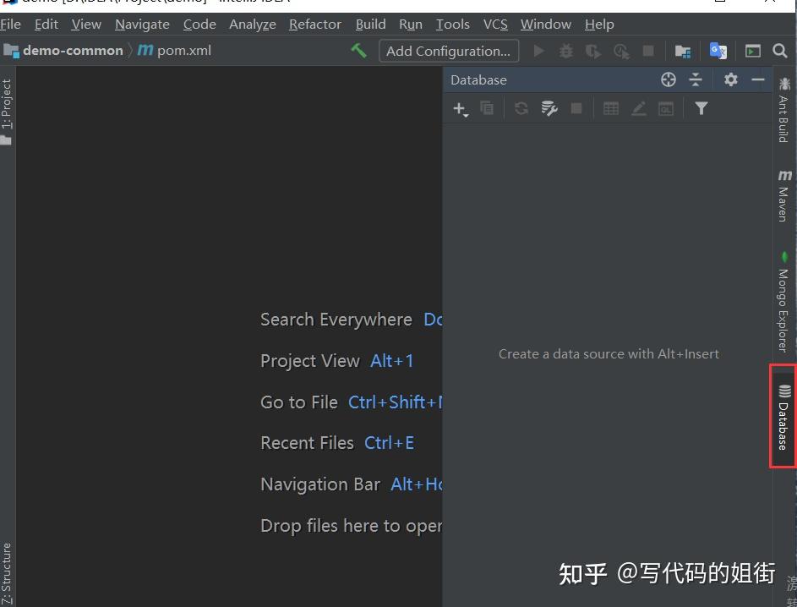The image size is (797, 607).
Task: Click the Search Everywhere magnifier icon
Action: 780,51
